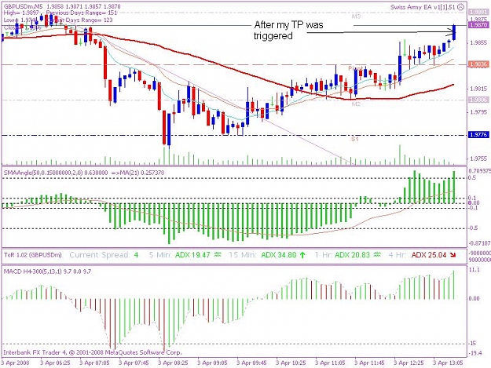The width and height of the screenshot is (491, 368).
Task: Click the GBPUSDm,M5 chart title text
Action: pos(24,6)
